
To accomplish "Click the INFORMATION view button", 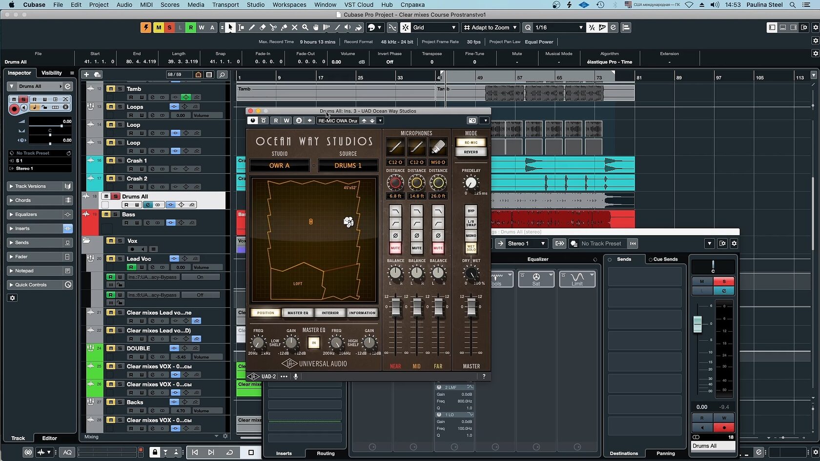I will tap(362, 313).
